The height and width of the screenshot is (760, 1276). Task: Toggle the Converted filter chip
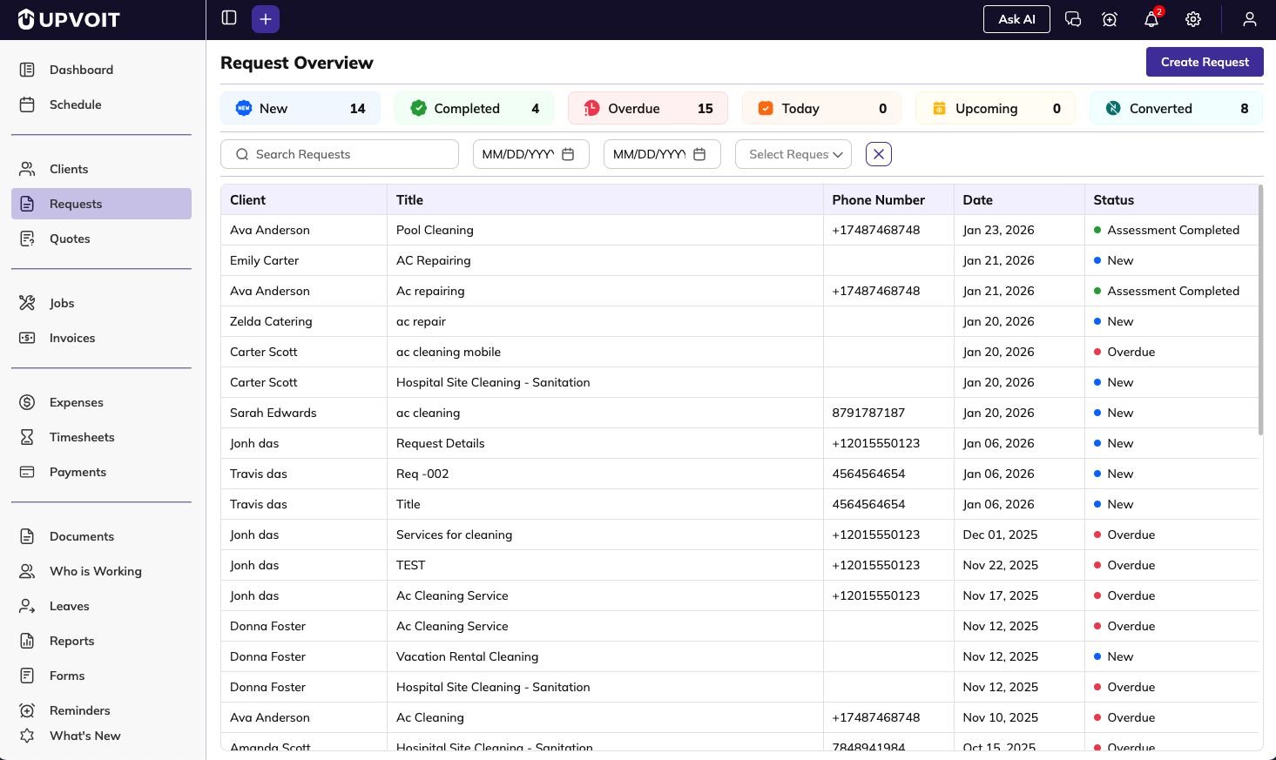pos(1175,108)
